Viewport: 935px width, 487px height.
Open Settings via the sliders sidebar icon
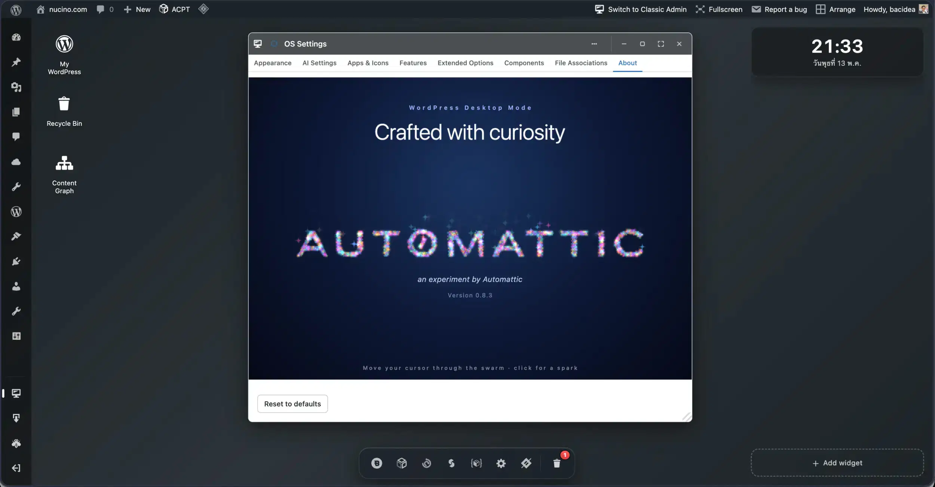[x=16, y=336]
